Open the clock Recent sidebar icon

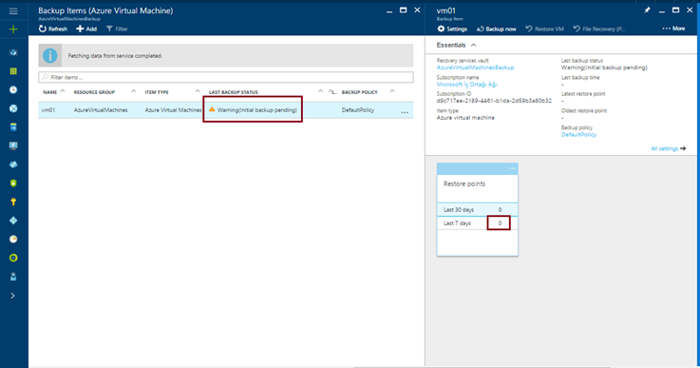(13, 90)
